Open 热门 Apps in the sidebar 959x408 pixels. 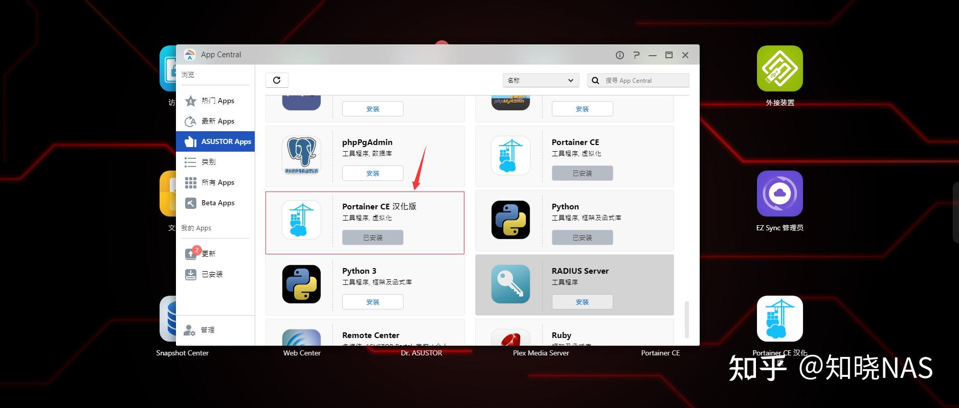[x=215, y=101]
